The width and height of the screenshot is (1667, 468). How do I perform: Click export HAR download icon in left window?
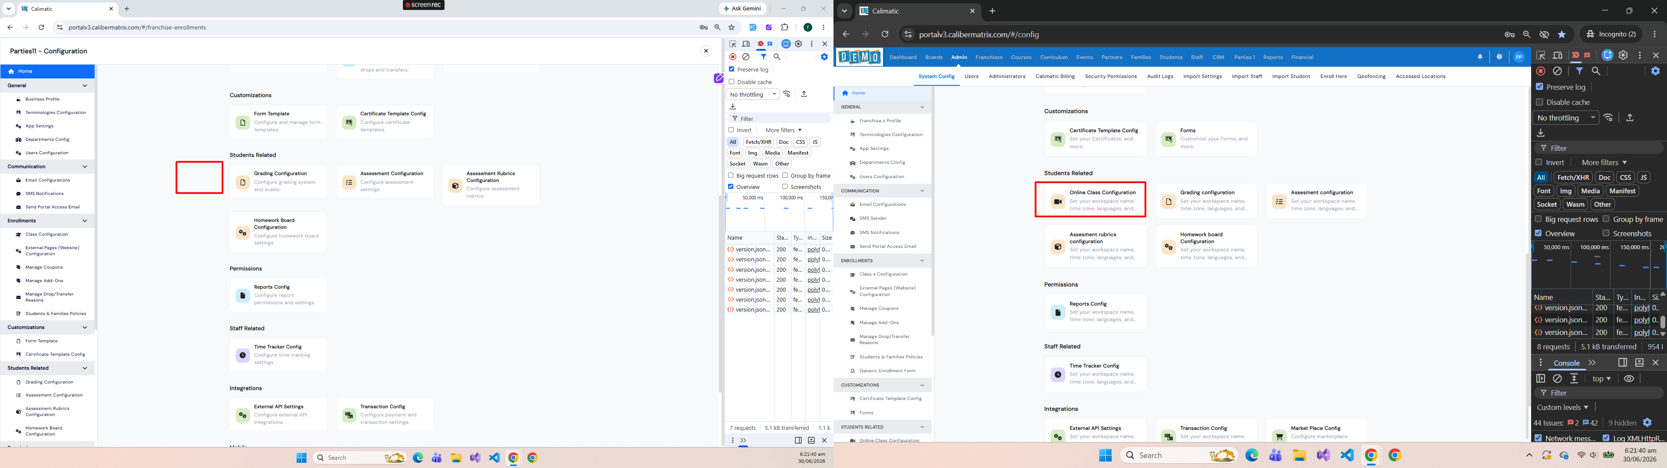point(733,107)
